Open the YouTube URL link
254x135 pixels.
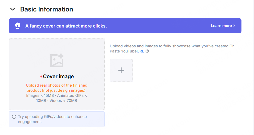140,51
